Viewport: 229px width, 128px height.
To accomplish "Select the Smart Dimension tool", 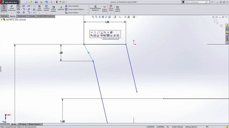I will click(x=12, y=8).
